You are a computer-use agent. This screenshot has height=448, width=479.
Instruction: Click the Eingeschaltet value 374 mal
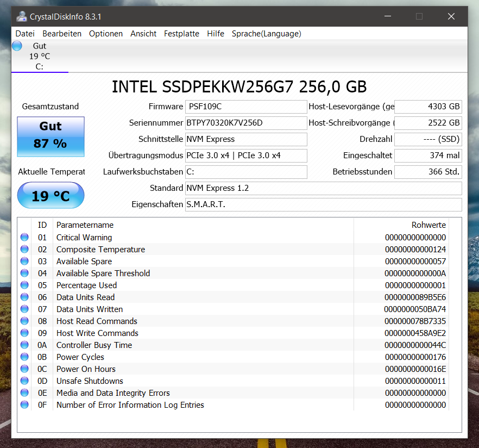[428, 155]
